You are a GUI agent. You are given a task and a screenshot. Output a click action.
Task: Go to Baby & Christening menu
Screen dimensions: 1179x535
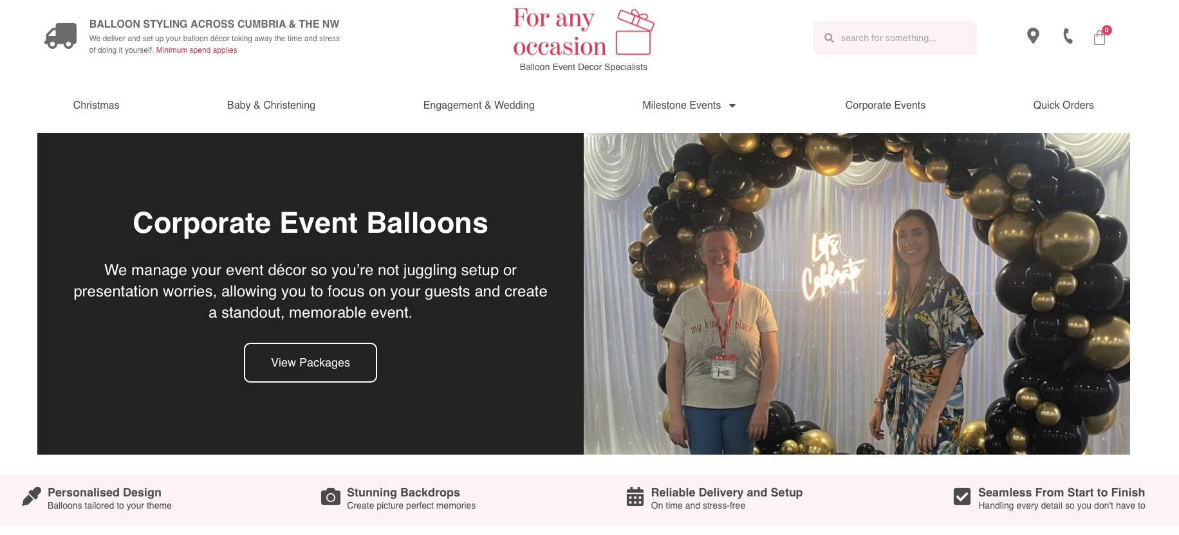(271, 105)
